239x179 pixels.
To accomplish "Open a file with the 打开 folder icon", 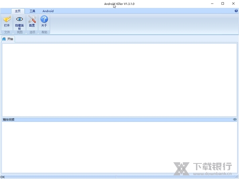I will [x=7, y=22].
